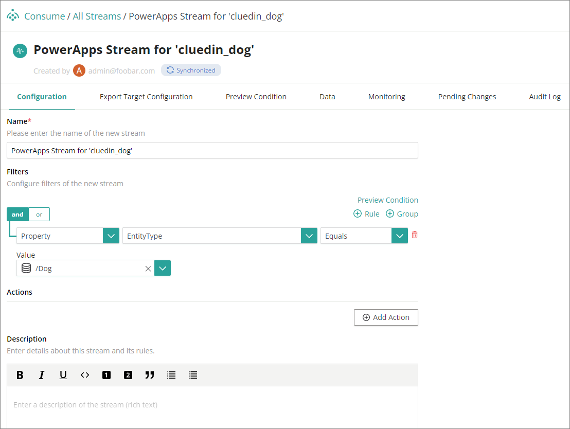Toggle underline in the description editor

point(63,375)
